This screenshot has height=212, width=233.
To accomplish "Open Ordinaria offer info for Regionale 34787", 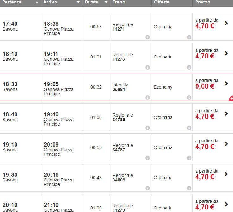I will point(189,158).
